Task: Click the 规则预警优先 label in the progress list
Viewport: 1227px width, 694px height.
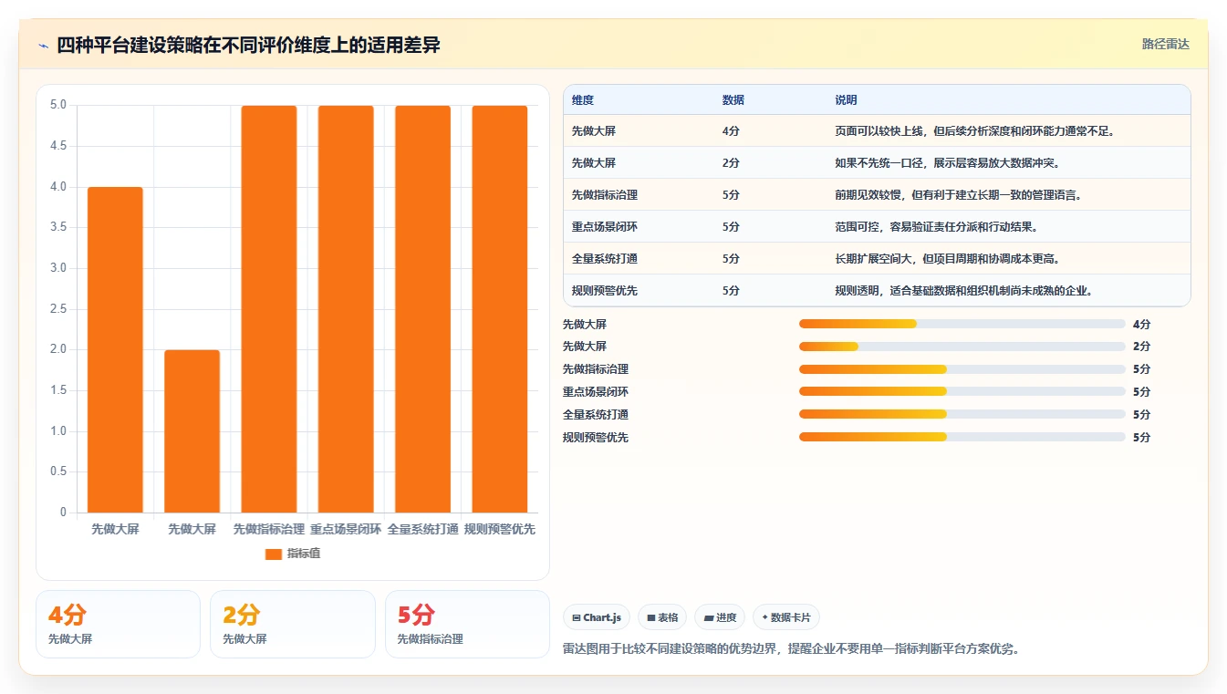Action: pos(596,437)
